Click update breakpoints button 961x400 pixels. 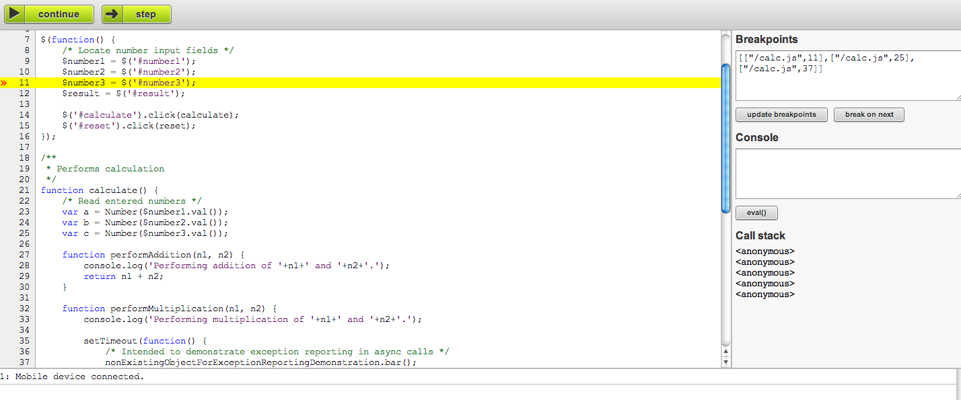pyautogui.click(x=781, y=114)
